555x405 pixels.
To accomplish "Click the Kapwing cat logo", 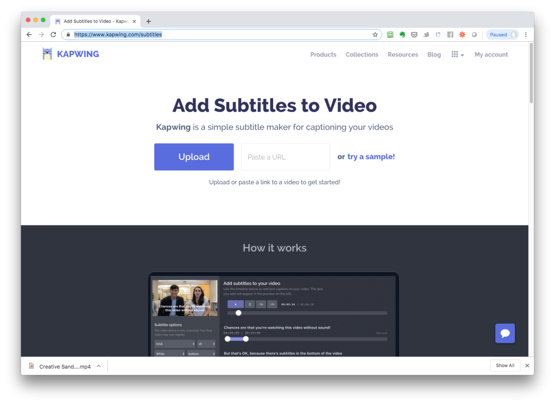I will (48, 54).
